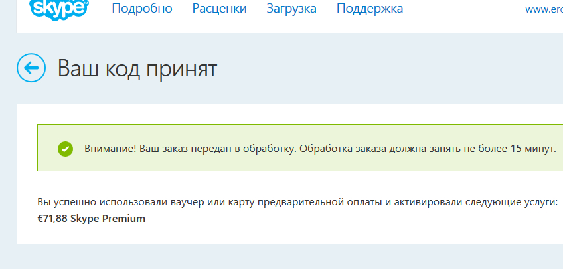Click the heading 'Ваш код принят'
Viewport: 563px width, 269px height.
137,68
